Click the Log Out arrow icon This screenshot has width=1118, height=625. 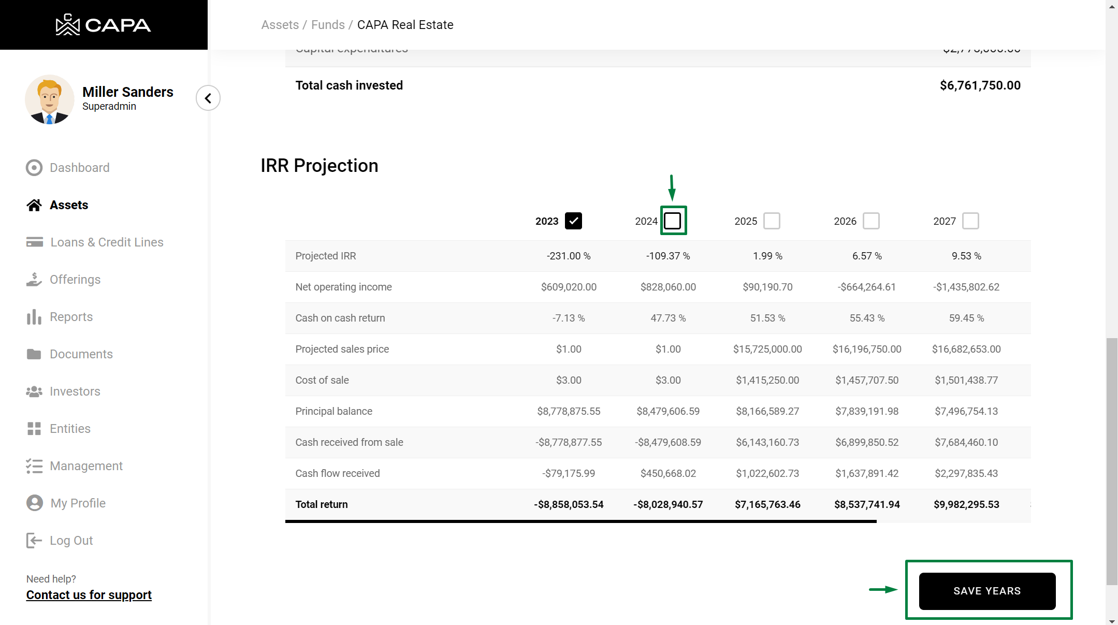pos(34,541)
